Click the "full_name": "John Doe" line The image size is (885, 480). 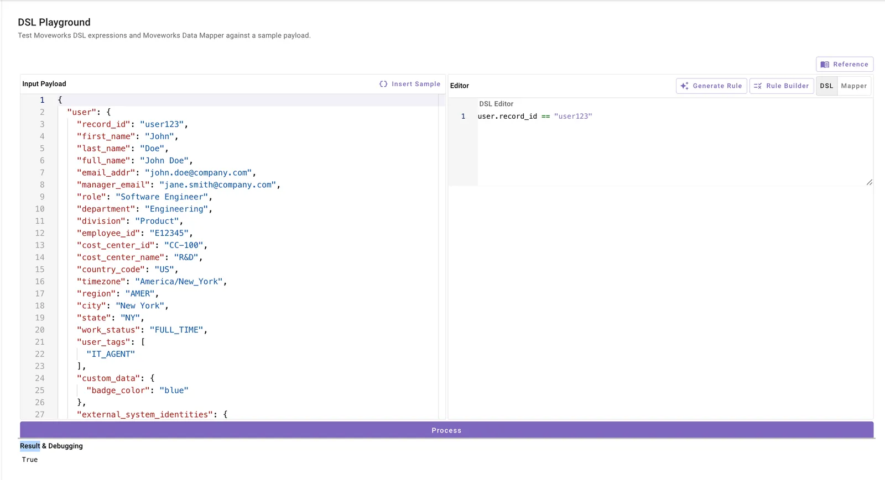coord(134,161)
